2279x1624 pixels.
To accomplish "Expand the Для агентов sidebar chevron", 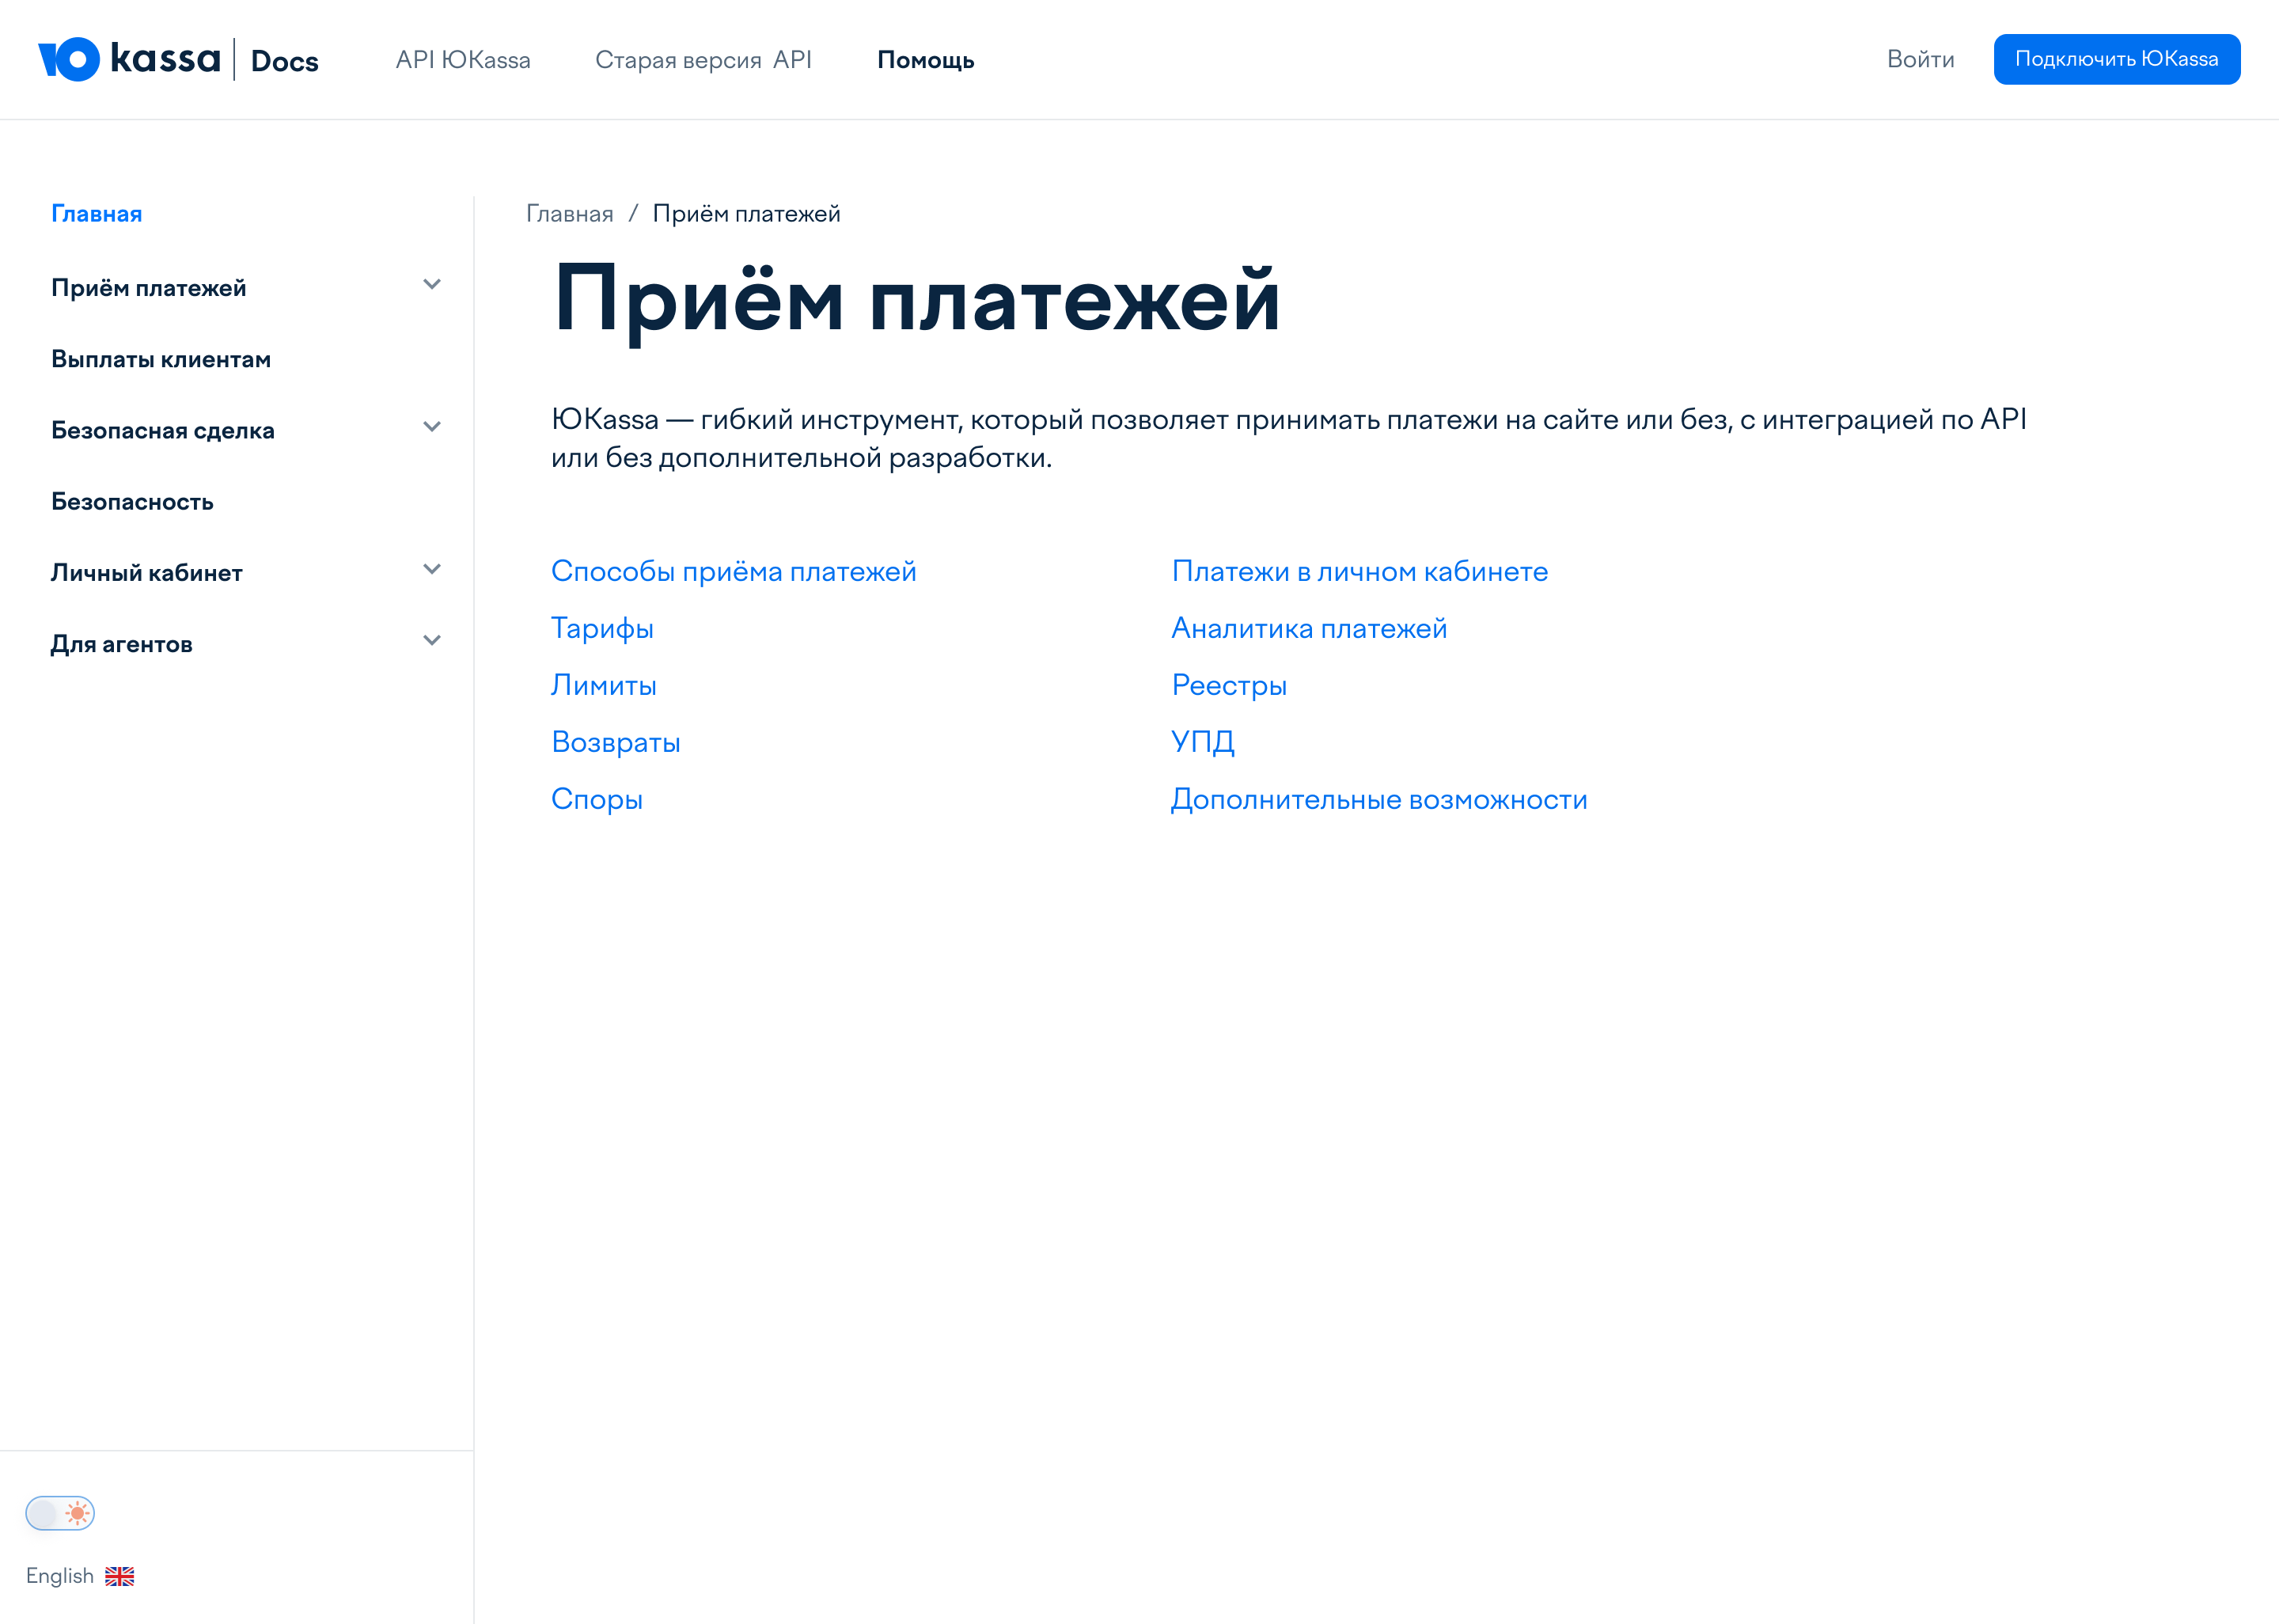I will (432, 641).
